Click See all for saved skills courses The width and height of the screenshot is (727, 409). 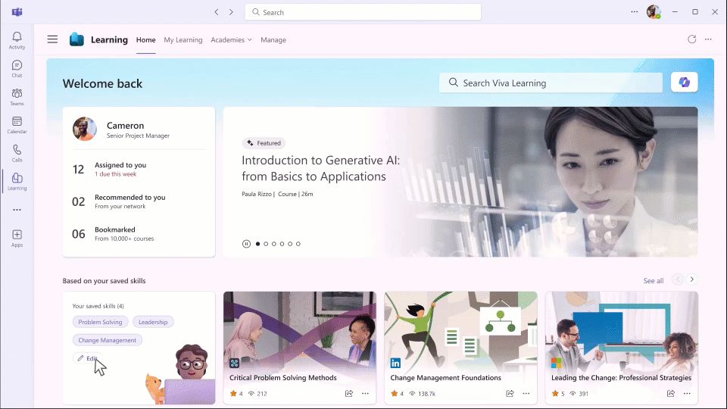[653, 281]
